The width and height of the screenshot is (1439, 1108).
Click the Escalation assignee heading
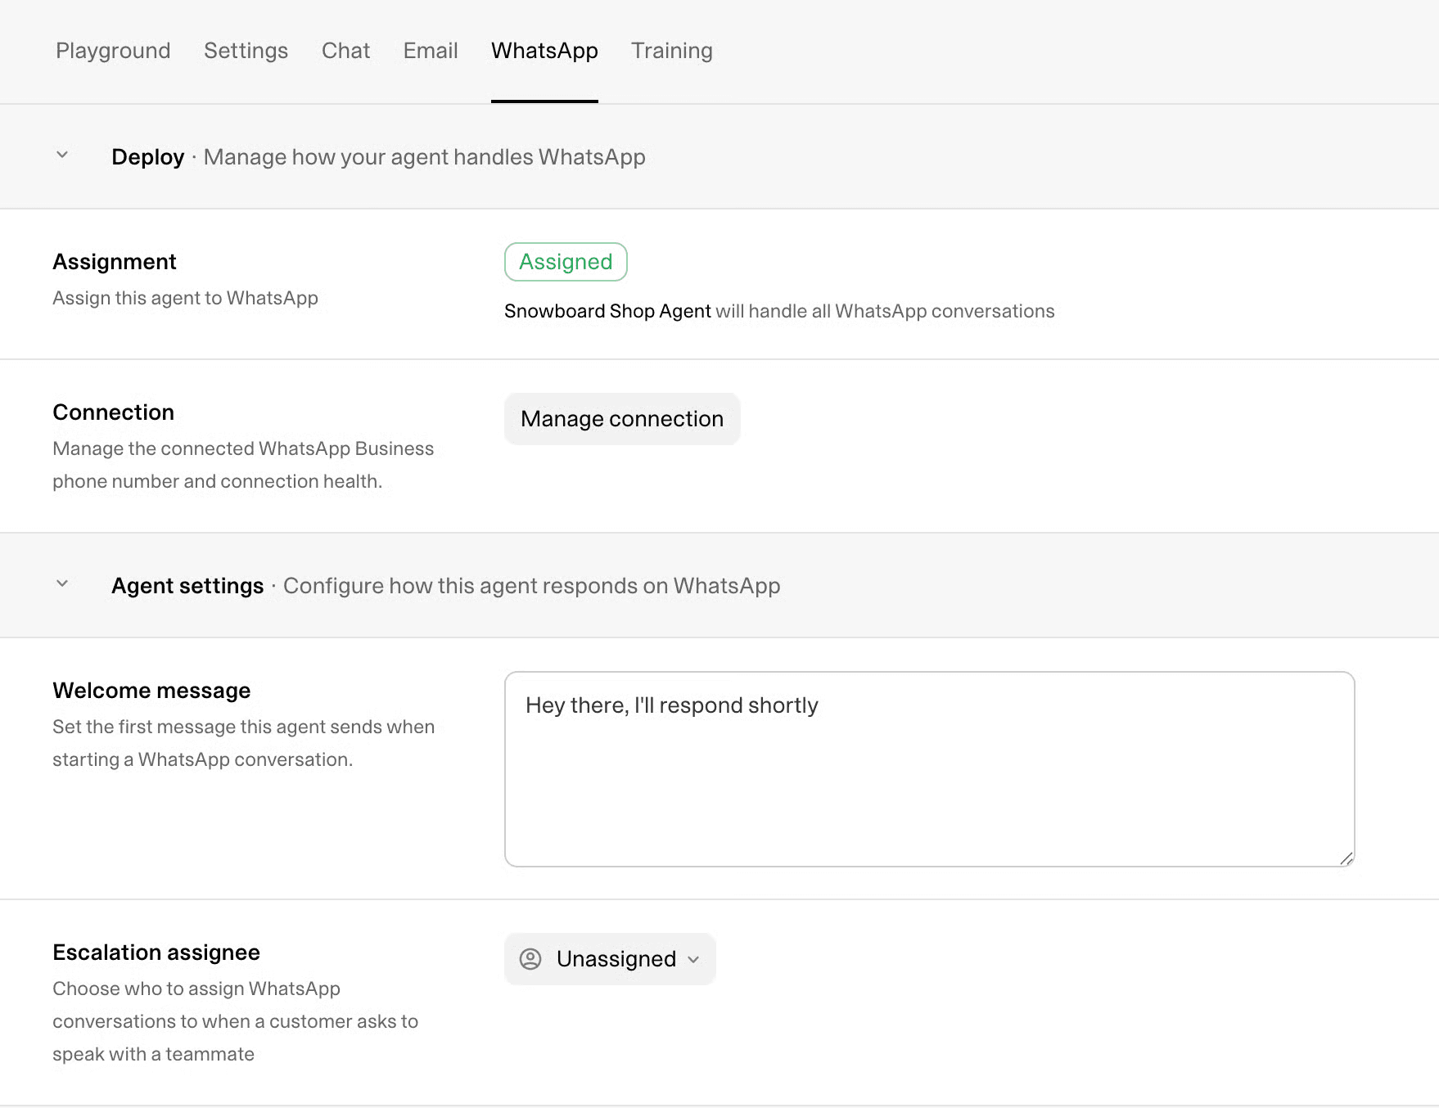tap(156, 953)
